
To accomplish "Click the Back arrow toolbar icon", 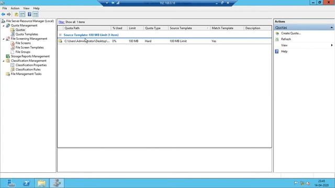I will point(3,14).
